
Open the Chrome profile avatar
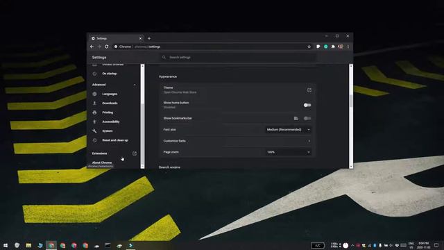[341, 47]
